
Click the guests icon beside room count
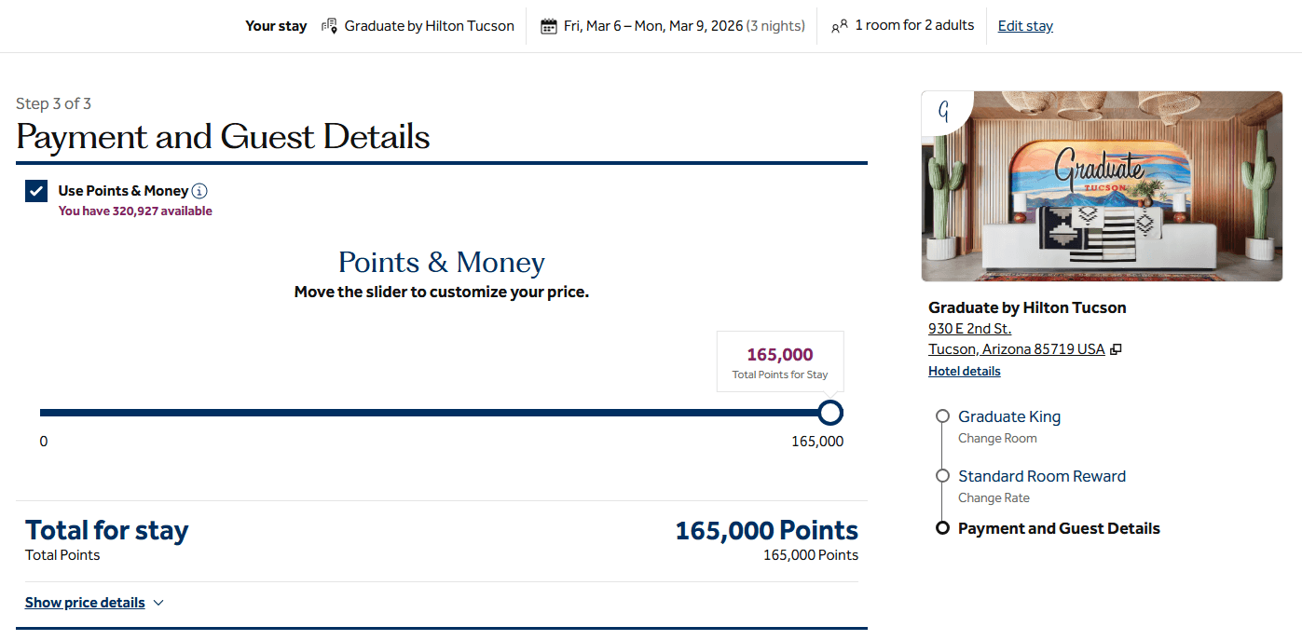pos(840,26)
